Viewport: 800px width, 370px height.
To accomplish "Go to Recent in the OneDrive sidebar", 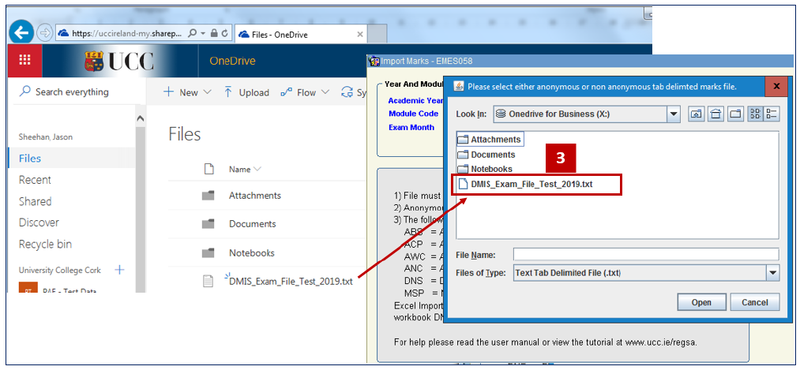I will (x=35, y=180).
